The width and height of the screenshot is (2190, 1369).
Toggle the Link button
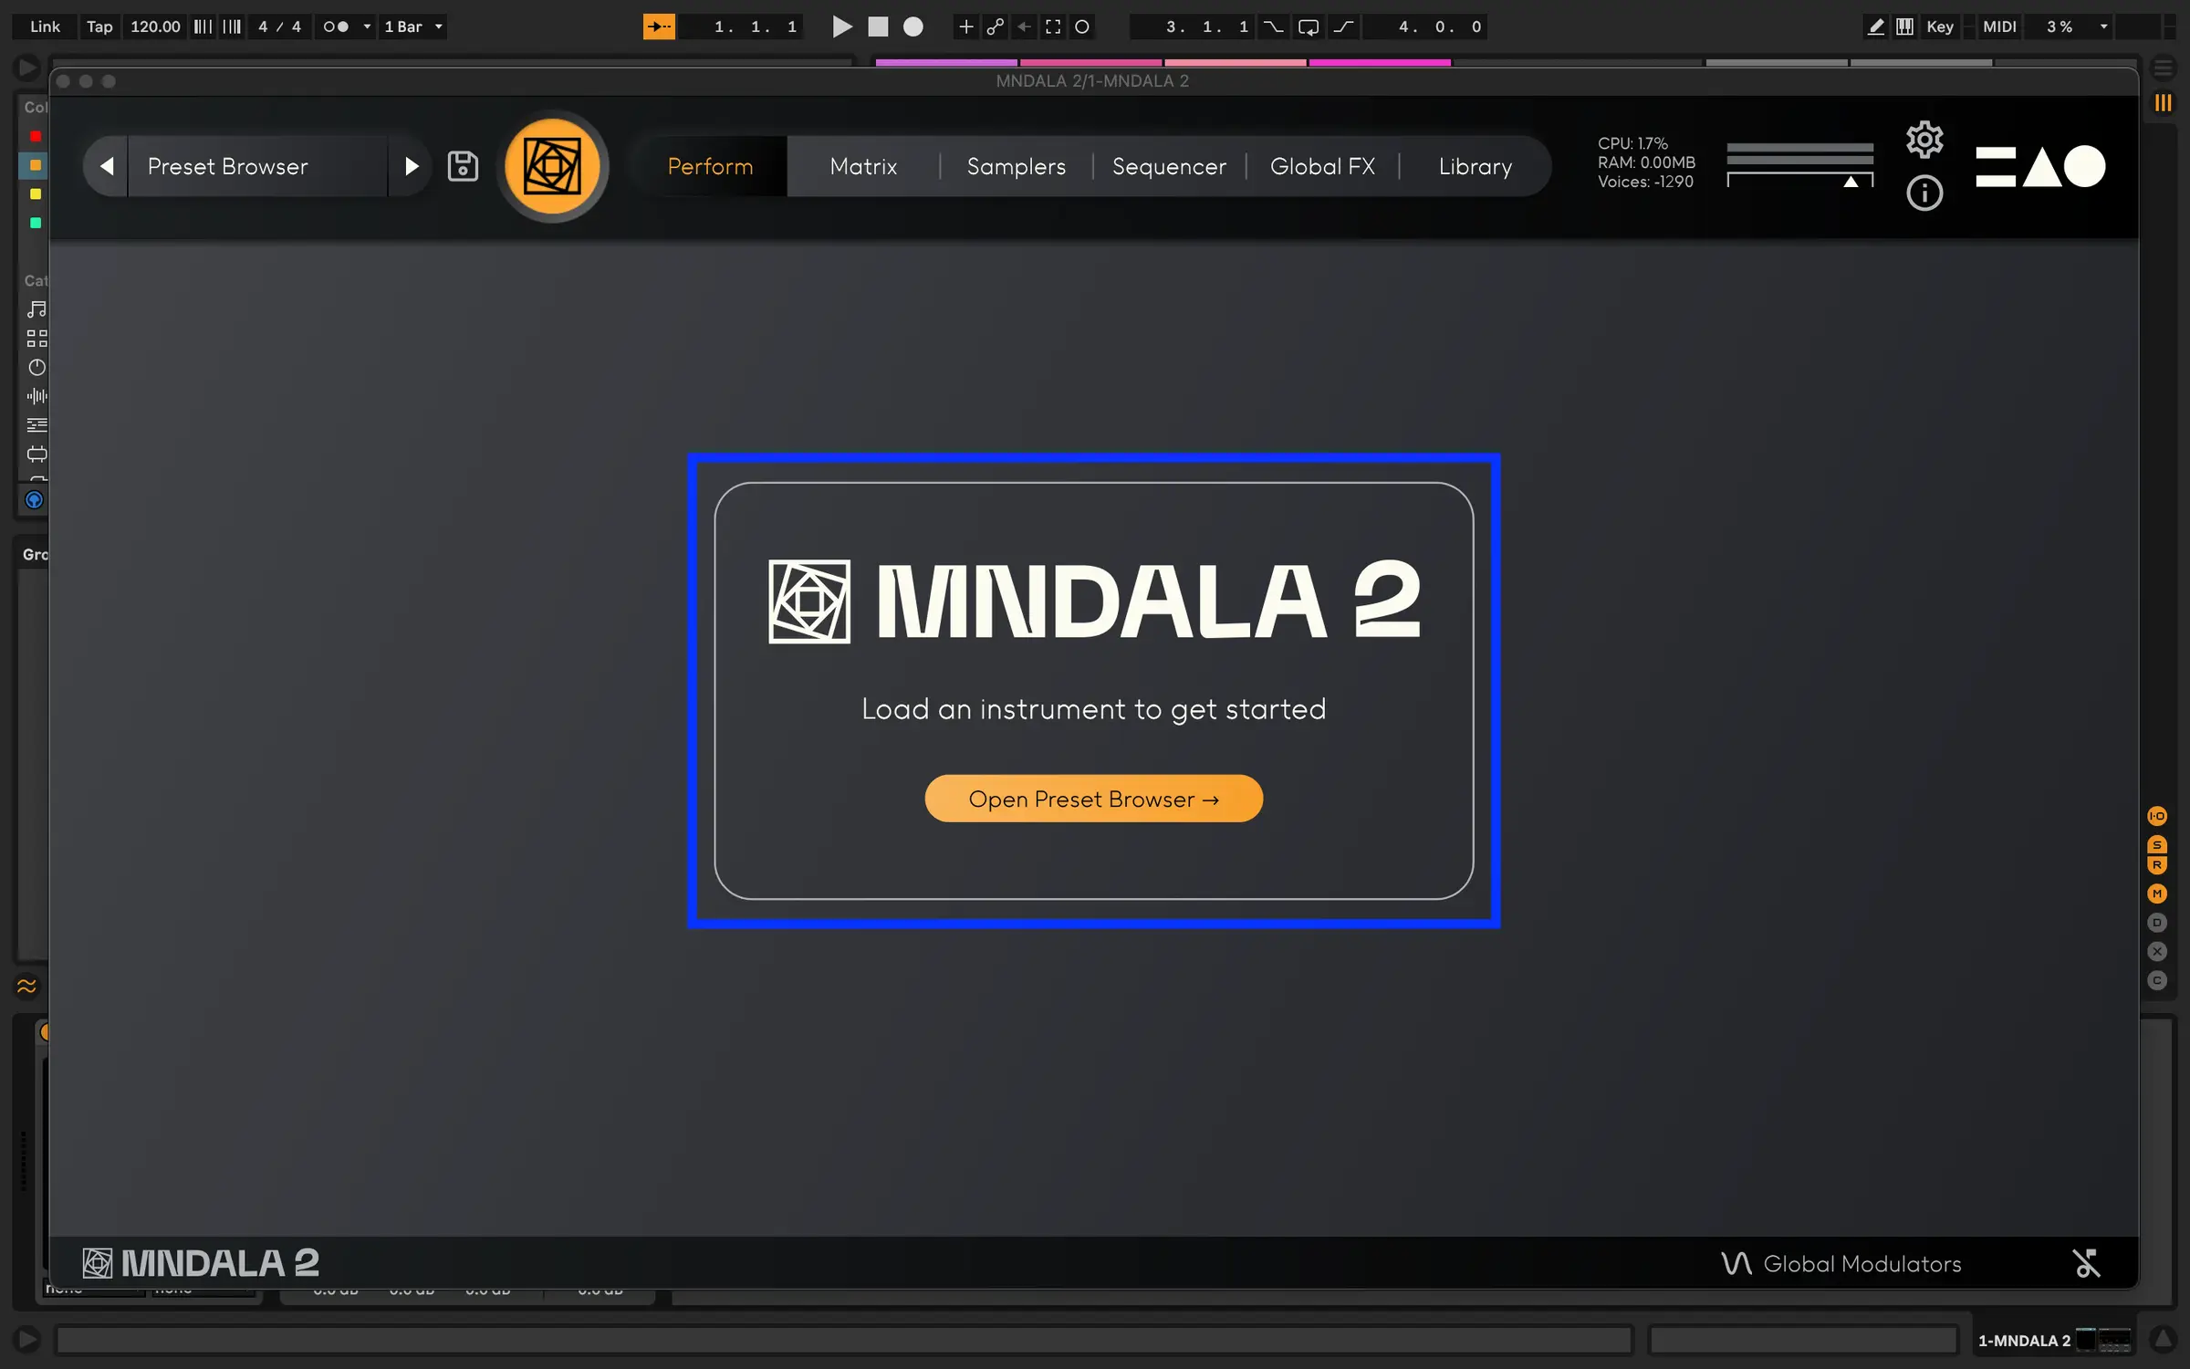(x=45, y=26)
